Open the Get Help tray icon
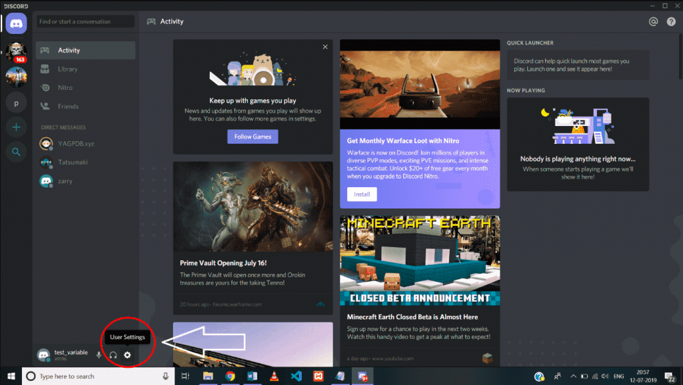Image resolution: width=683 pixels, height=385 pixels. [539, 376]
